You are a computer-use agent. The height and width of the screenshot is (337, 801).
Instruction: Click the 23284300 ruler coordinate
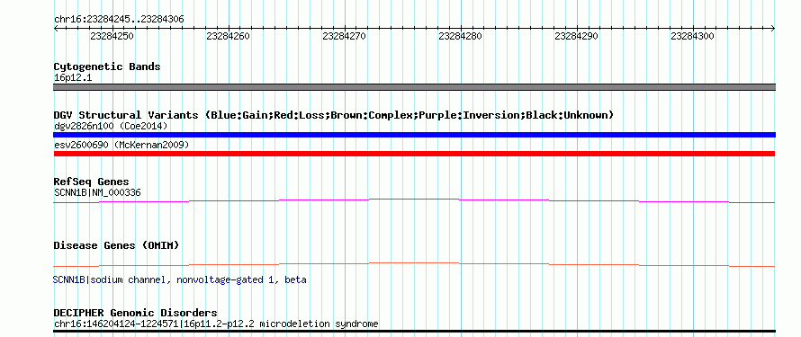click(x=692, y=36)
